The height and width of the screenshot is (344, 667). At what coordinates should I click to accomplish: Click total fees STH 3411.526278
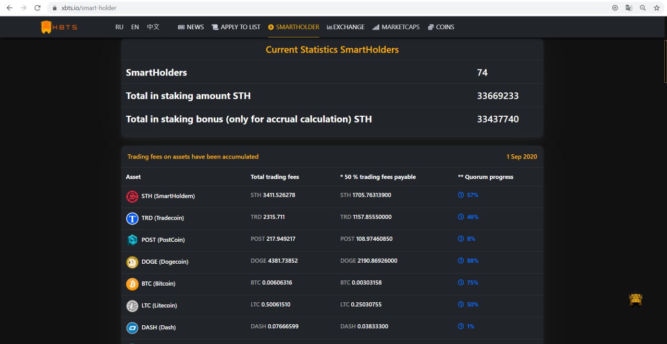coord(273,195)
